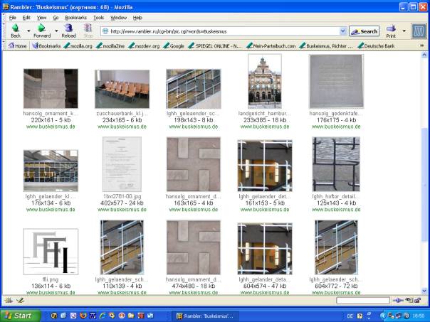Viewport: 430px width, 322px height.
Task: Open the View menu
Action: click(x=42, y=18)
